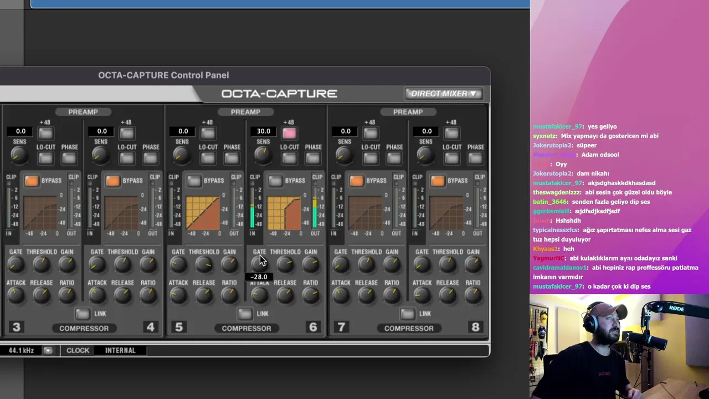
Task: Click the RATIO knob on channel 8
Action: click(x=473, y=295)
